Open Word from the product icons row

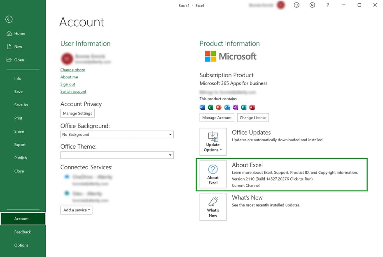202,107
